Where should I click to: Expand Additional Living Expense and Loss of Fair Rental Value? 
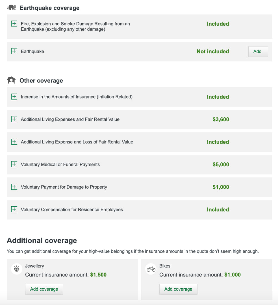(14, 142)
